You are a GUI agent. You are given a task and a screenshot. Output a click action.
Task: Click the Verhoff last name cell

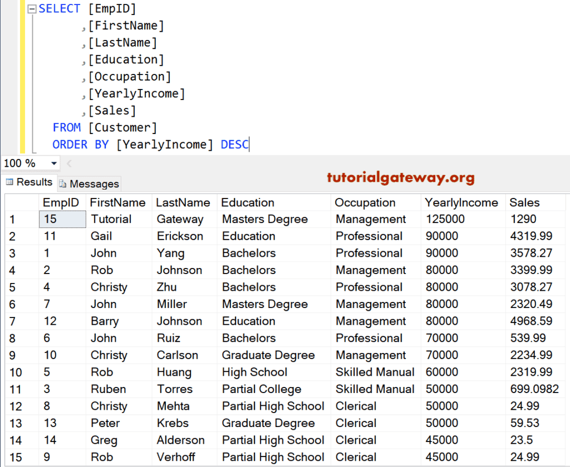coord(184,457)
